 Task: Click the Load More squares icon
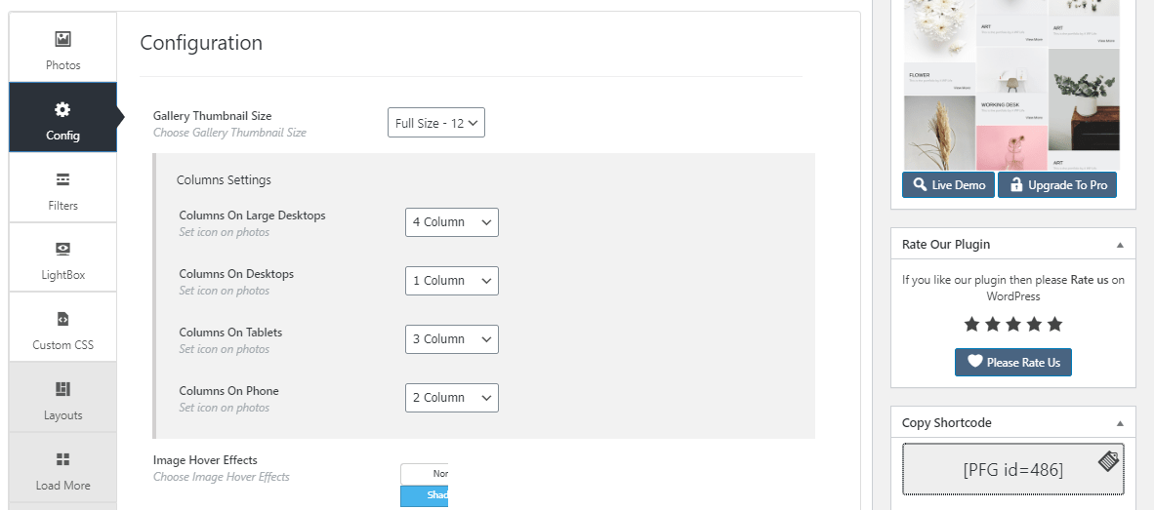tap(62, 459)
